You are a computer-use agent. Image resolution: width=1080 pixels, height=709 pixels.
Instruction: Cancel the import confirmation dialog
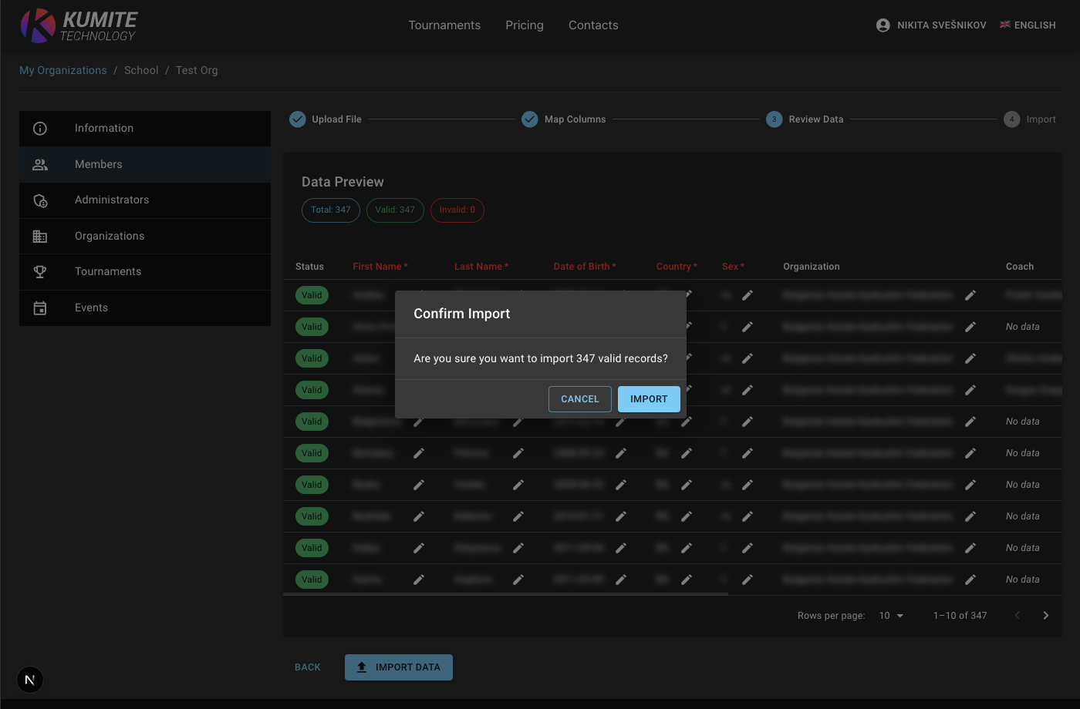click(x=579, y=399)
